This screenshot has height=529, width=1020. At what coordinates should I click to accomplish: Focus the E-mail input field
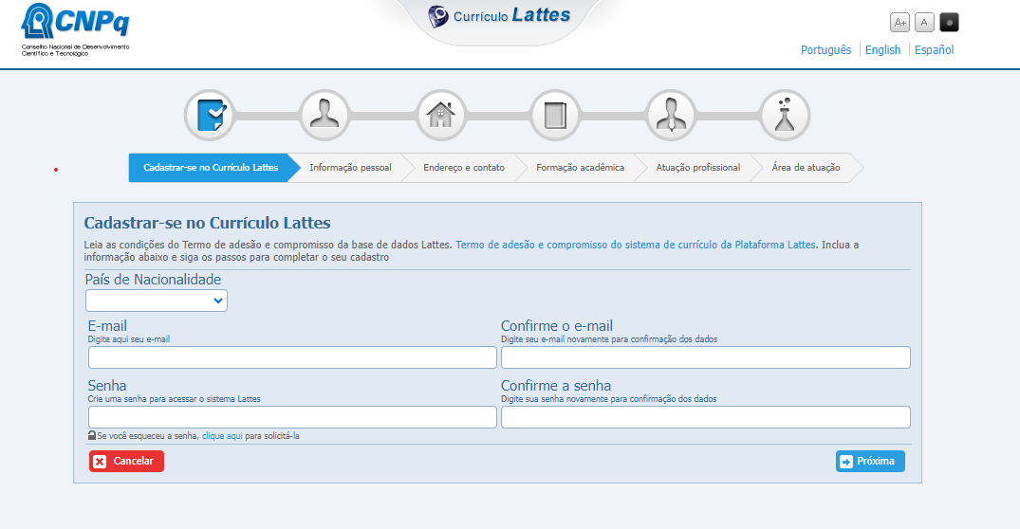click(x=292, y=357)
